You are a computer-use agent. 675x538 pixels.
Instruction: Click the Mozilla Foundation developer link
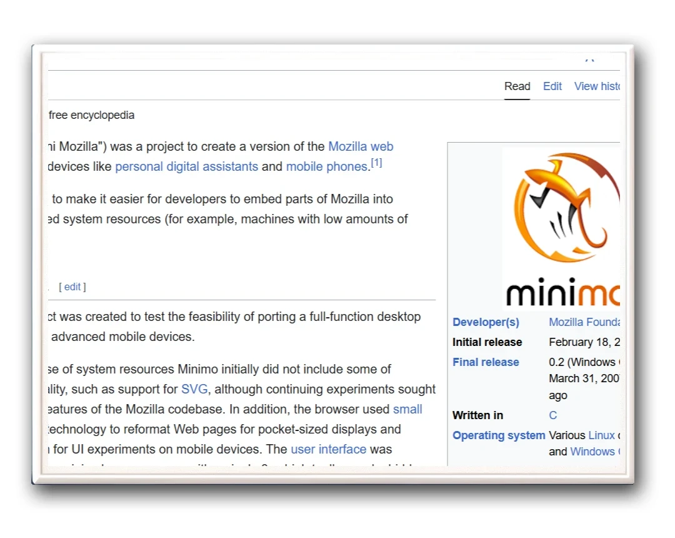(x=584, y=322)
